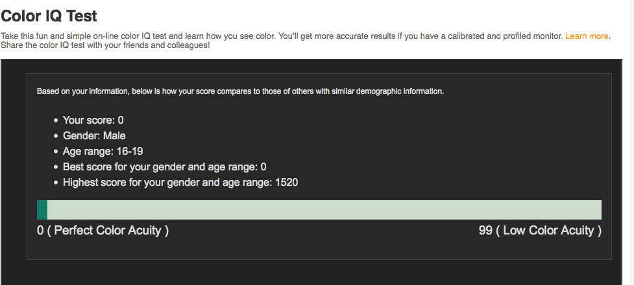
Task: Select the "Age range: 16-19" list item
Action: pyautogui.click(x=103, y=152)
